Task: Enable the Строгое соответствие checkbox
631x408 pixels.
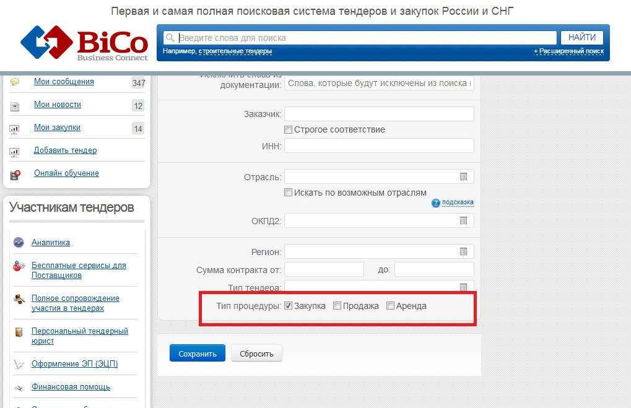Action: pyautogui.click(x=288, y=129)
